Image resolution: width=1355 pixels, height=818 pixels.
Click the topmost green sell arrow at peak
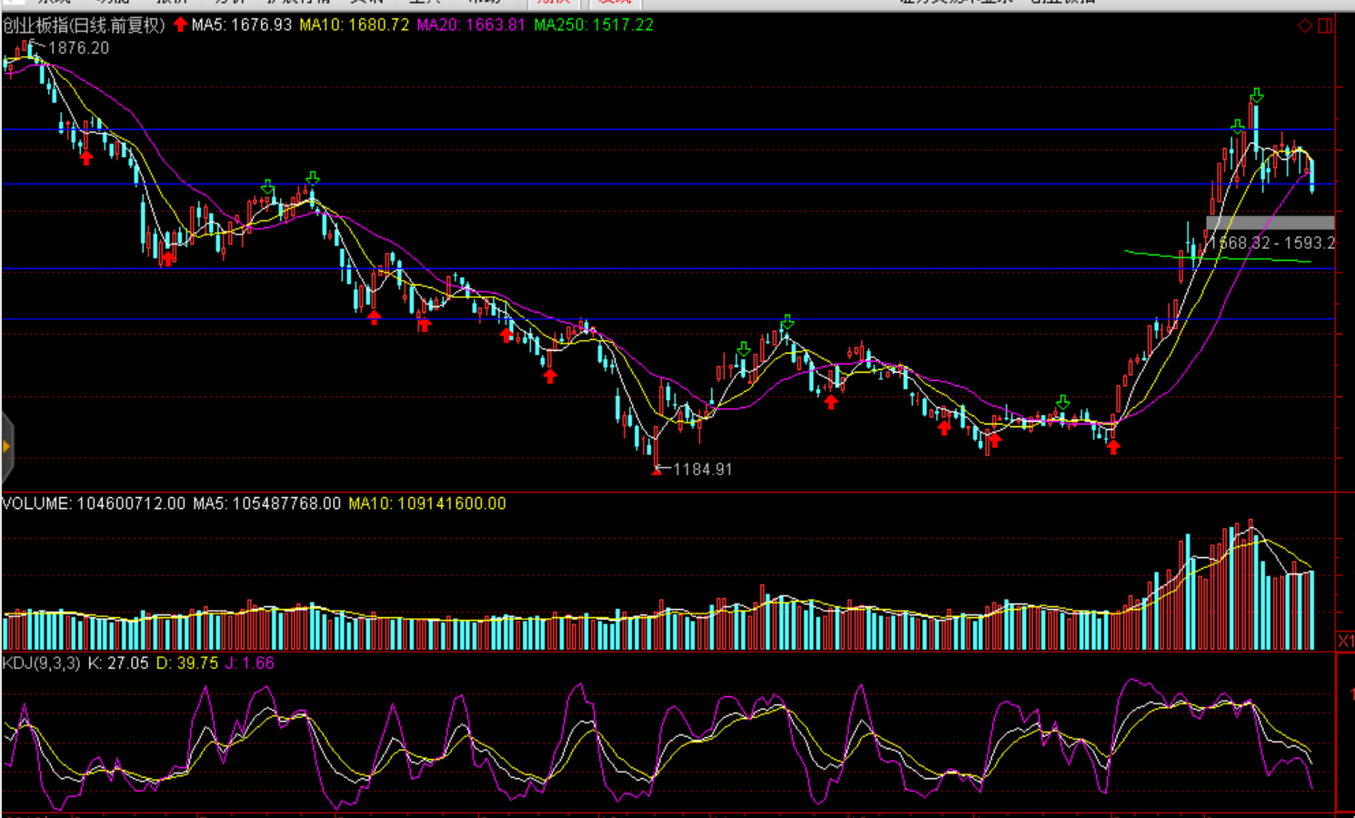tap(1256, 95)
